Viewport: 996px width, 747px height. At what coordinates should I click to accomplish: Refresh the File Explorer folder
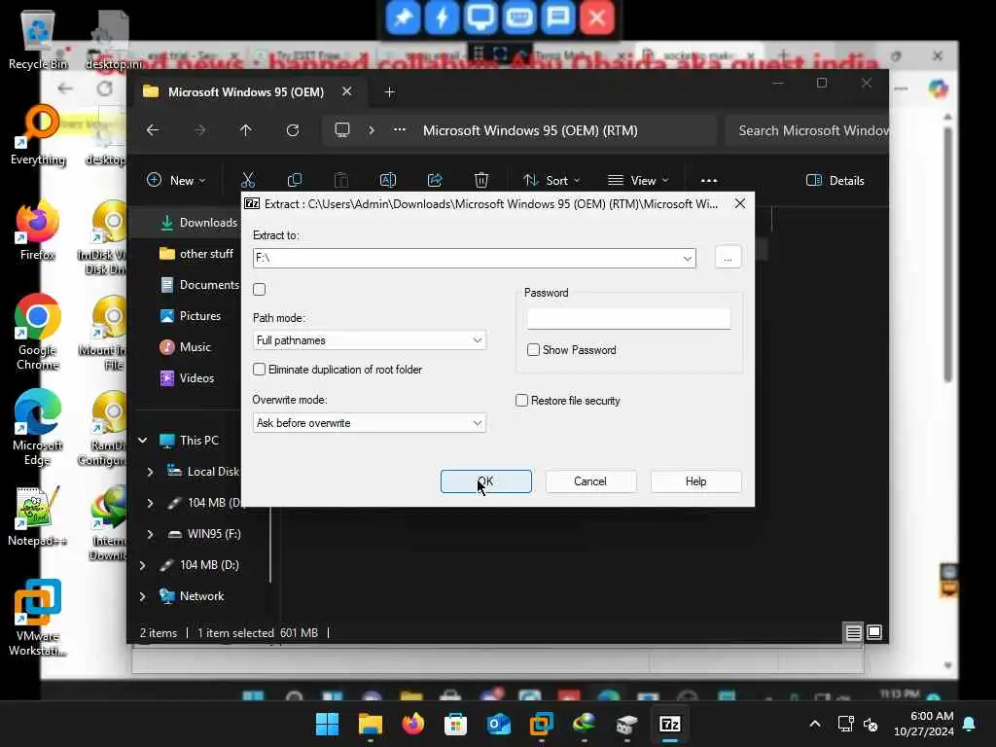click(293, 130)
